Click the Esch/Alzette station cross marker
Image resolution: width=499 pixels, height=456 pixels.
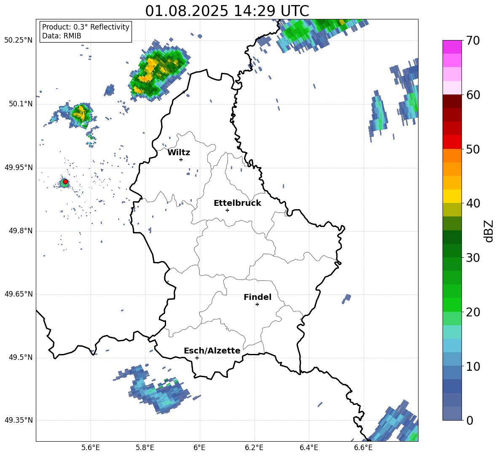pos(197,358)
